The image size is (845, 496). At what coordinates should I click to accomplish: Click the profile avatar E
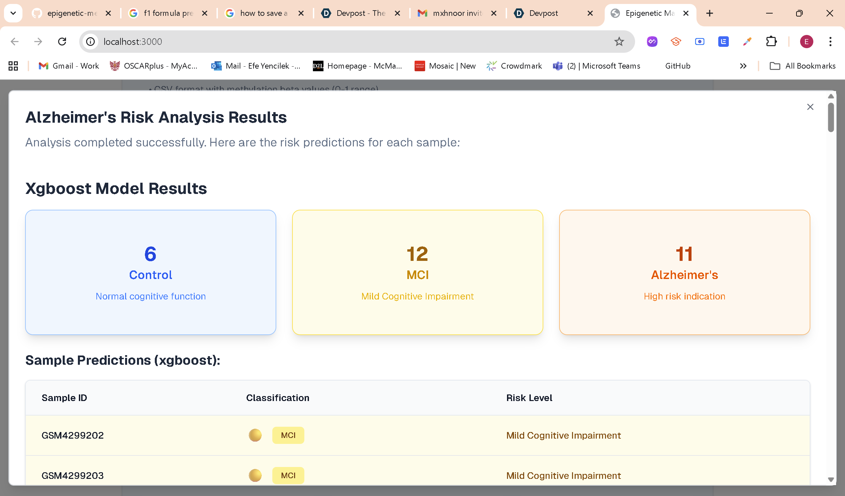click(x=806, y=42)
